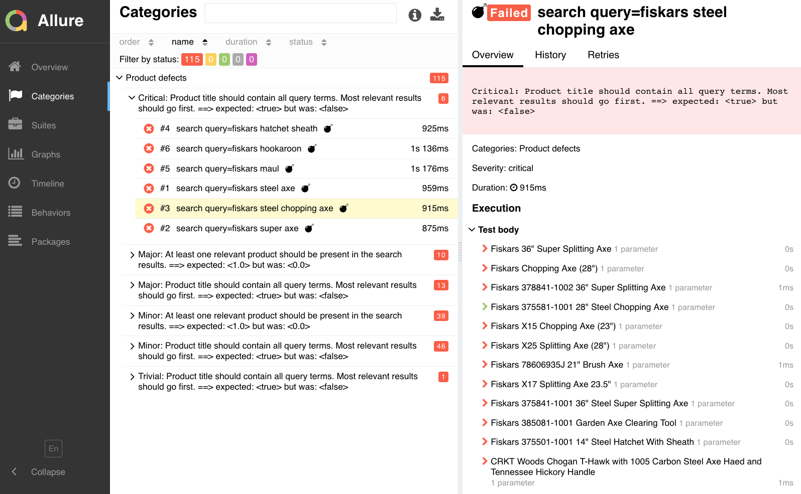Open the Timeline view in sidebar
Image resolution: width=801 pixels, height=494 pixels.
47,184
